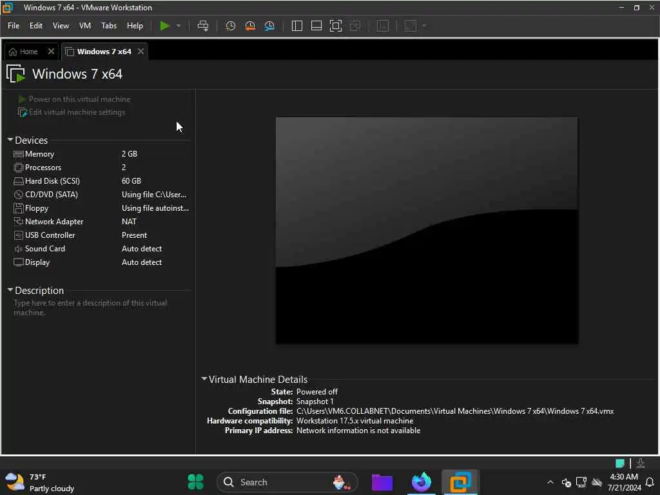Open the Tabs menu

pyautogui.click(x=108, y=26)
